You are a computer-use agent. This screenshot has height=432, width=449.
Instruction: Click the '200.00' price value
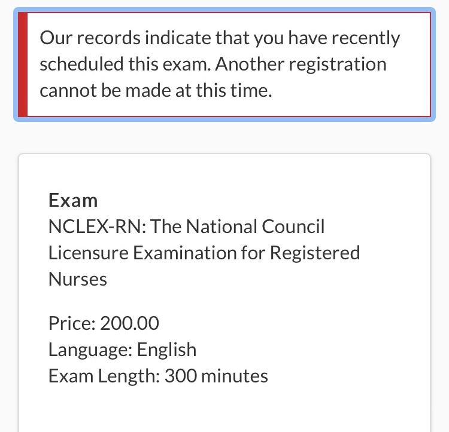(x=129, y=323)
